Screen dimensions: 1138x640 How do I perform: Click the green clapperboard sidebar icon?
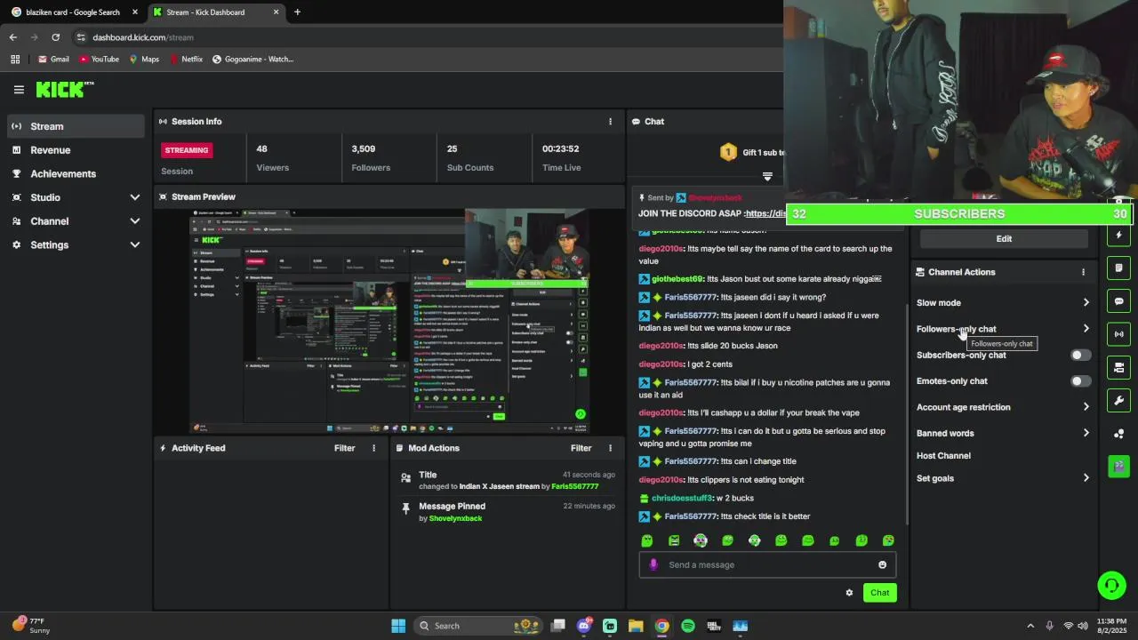point(1118,466)
